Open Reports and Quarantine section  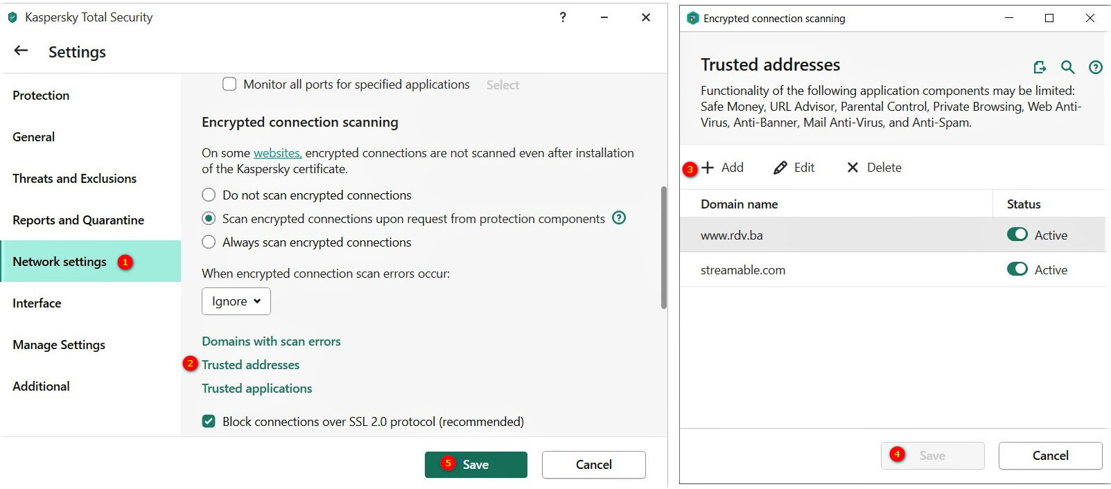(x=91, y=220)
